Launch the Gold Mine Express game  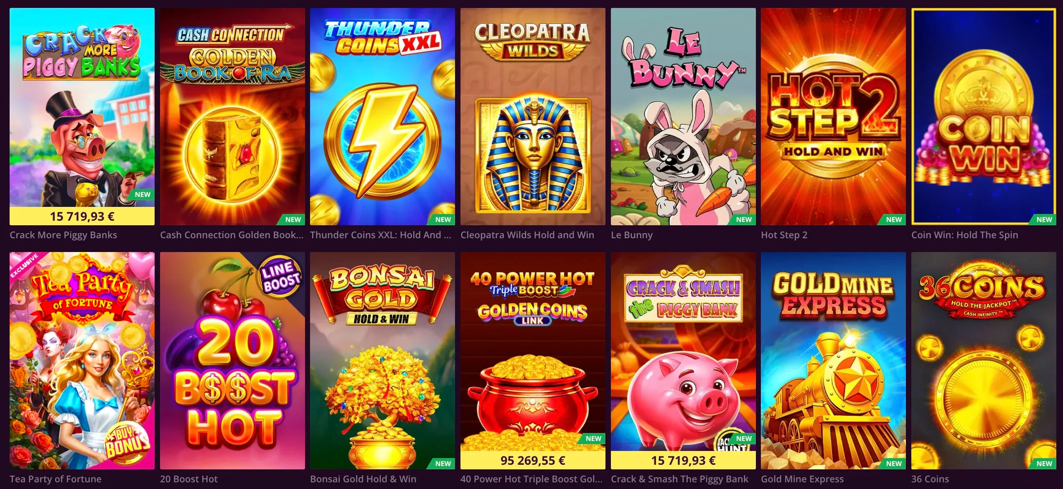(833, 360)
